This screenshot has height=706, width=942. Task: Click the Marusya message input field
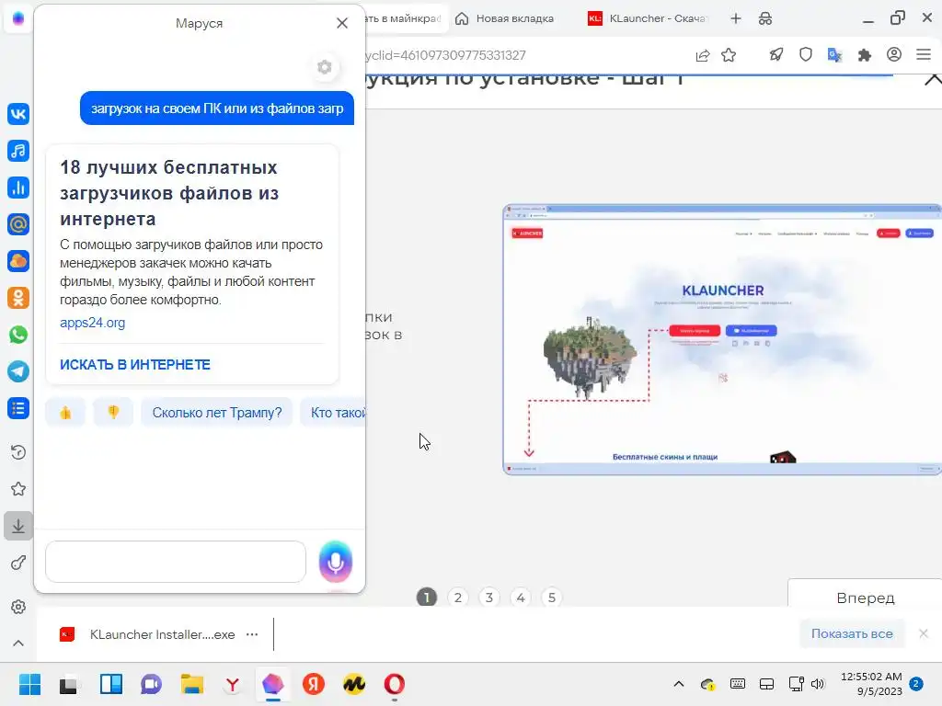click(176, 562)
